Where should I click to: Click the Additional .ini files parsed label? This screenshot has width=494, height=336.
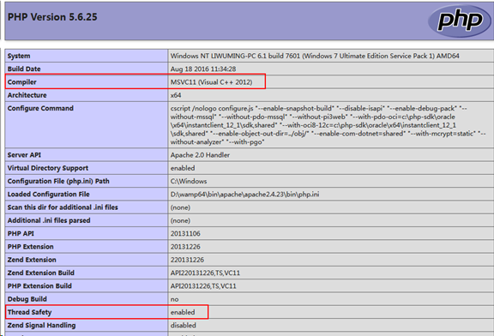[x=49, y=220]
